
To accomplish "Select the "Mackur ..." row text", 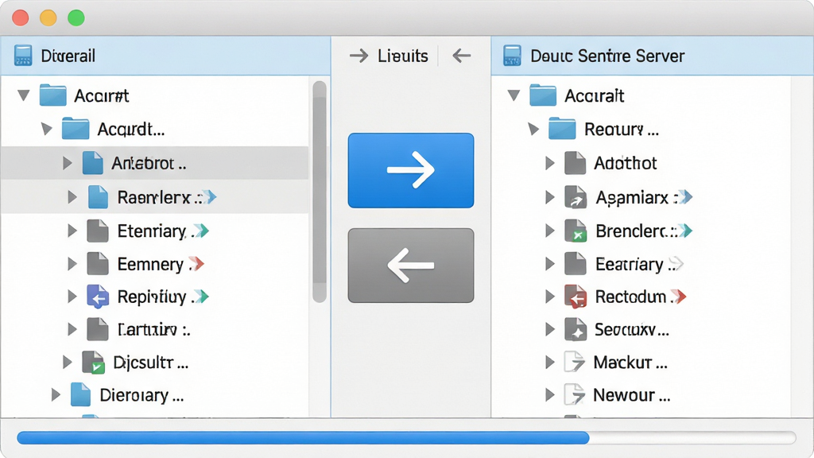I will [x=630, y=362].
